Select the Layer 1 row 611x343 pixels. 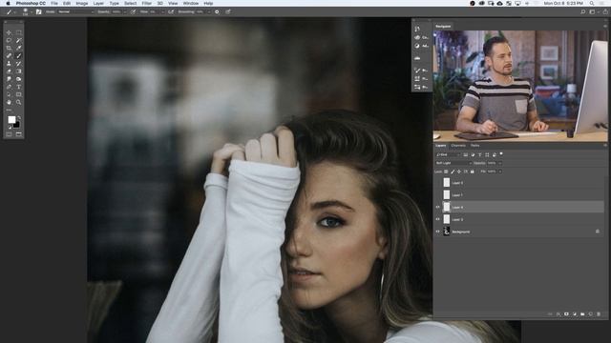click(518, 194)
